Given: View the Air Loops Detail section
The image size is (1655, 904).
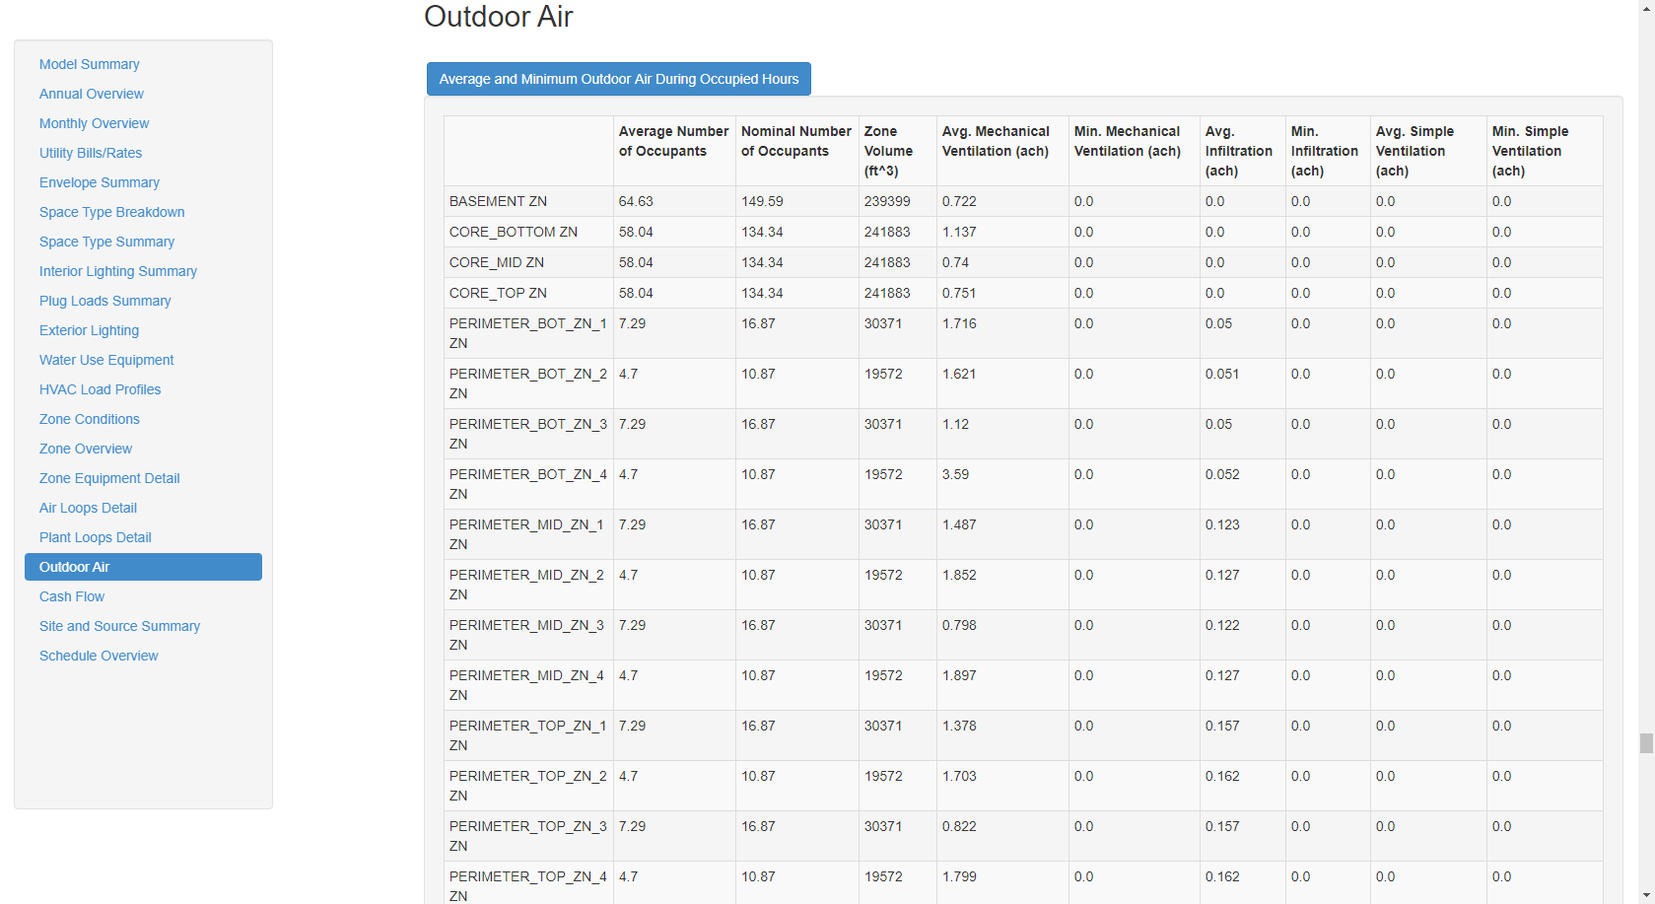Looking at the screenshot, I should click(87, 508).
